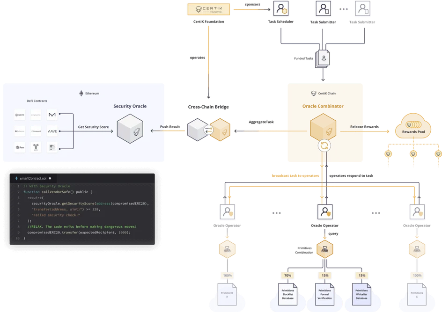
Task: Click the CertiK Foundation logo box
Action: pos(208,9)
